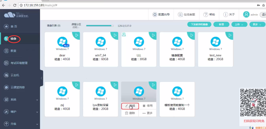Image resolution: width=266 pixels, height=129 pixels.
Task: Click the 下发教师机镜像 button
Action: pyautogui.click(x=199, y=24)
